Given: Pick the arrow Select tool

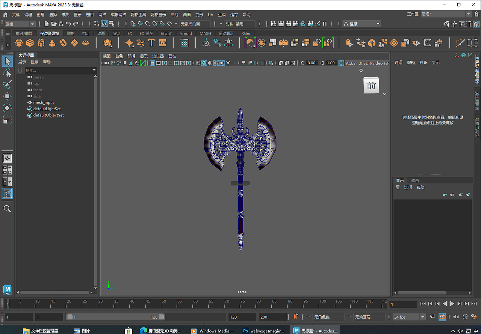Looking at the screenshot, I should [7, 61].
